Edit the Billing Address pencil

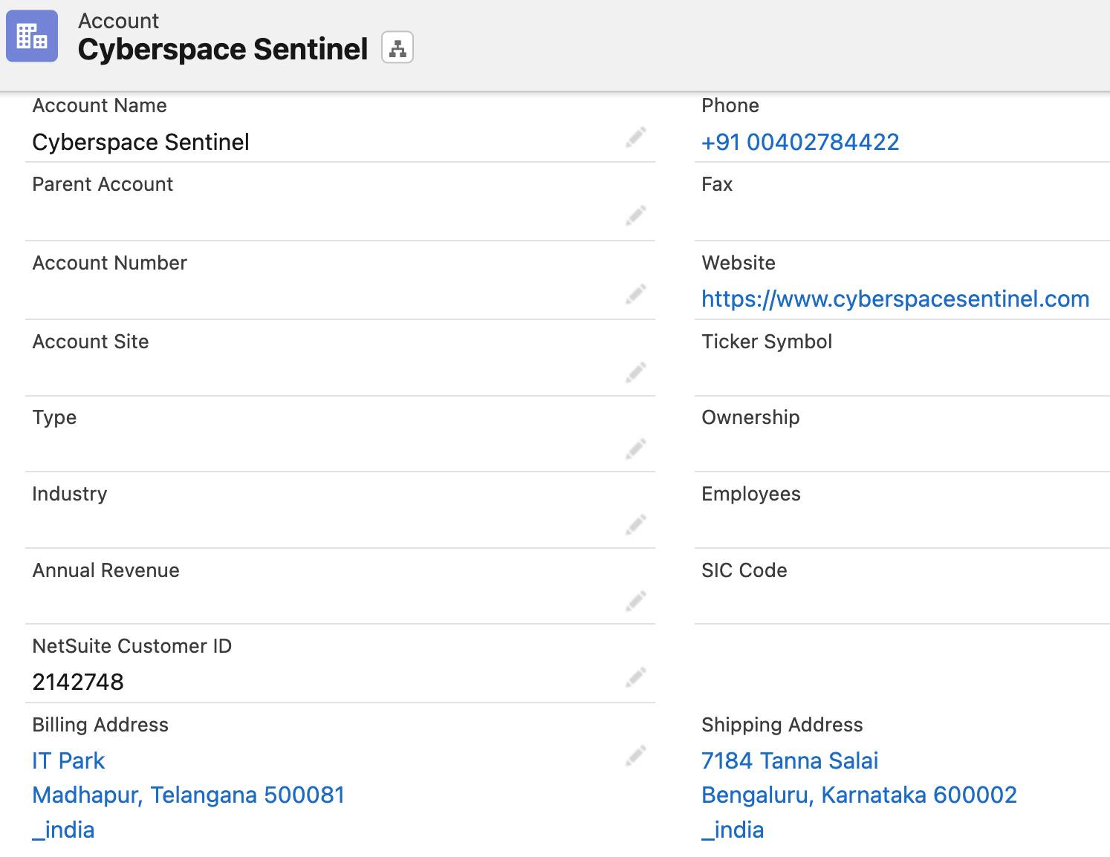coord(635,756)
